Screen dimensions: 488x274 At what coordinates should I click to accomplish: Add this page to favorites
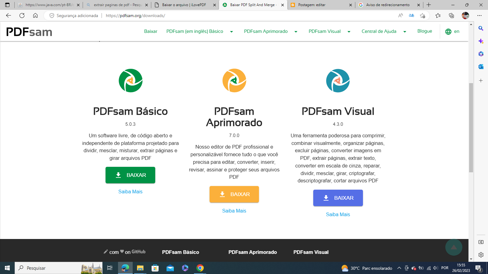coord(422,16)
